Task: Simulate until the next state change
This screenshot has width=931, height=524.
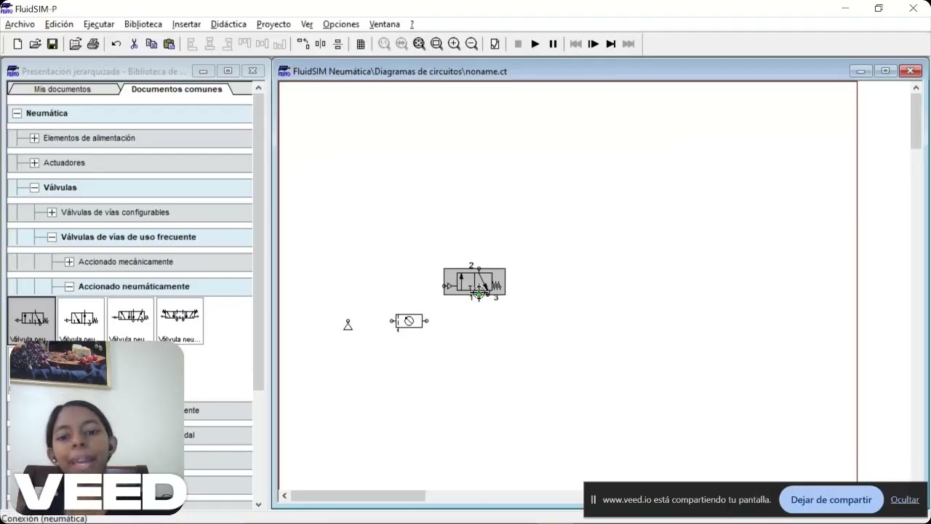Action: coord(611,44)
